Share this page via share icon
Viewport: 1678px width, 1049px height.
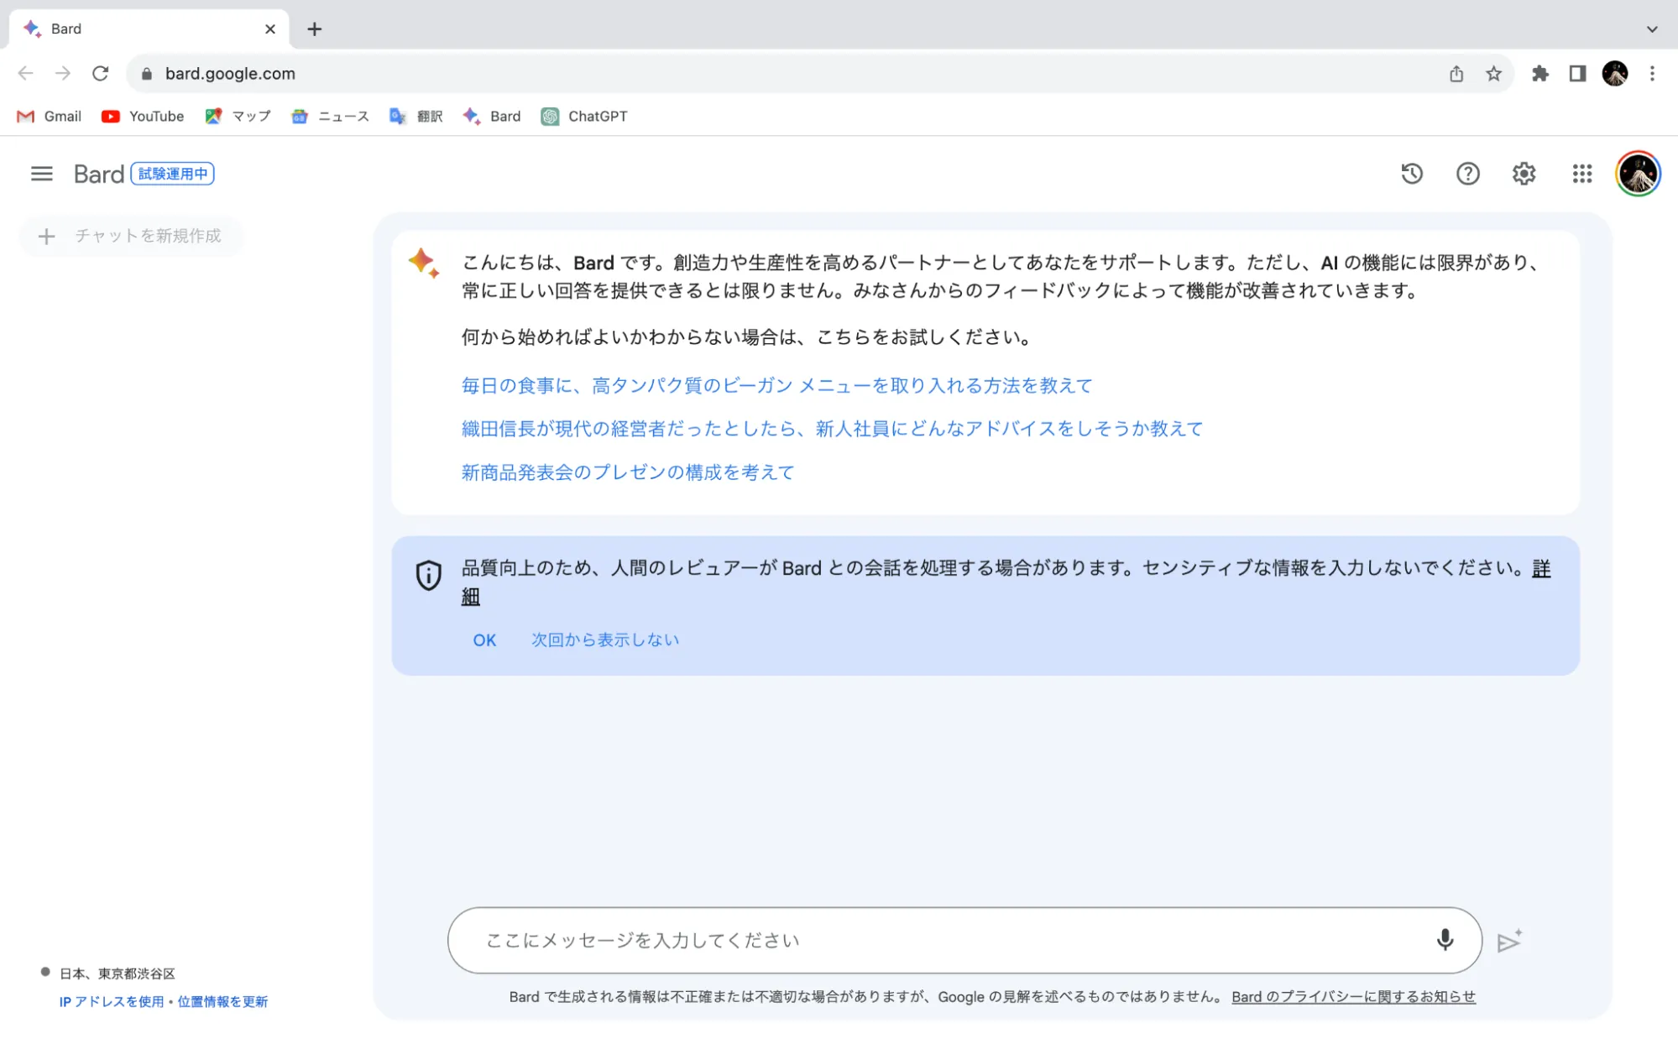pyautogui.click(x=1456, y=74)
